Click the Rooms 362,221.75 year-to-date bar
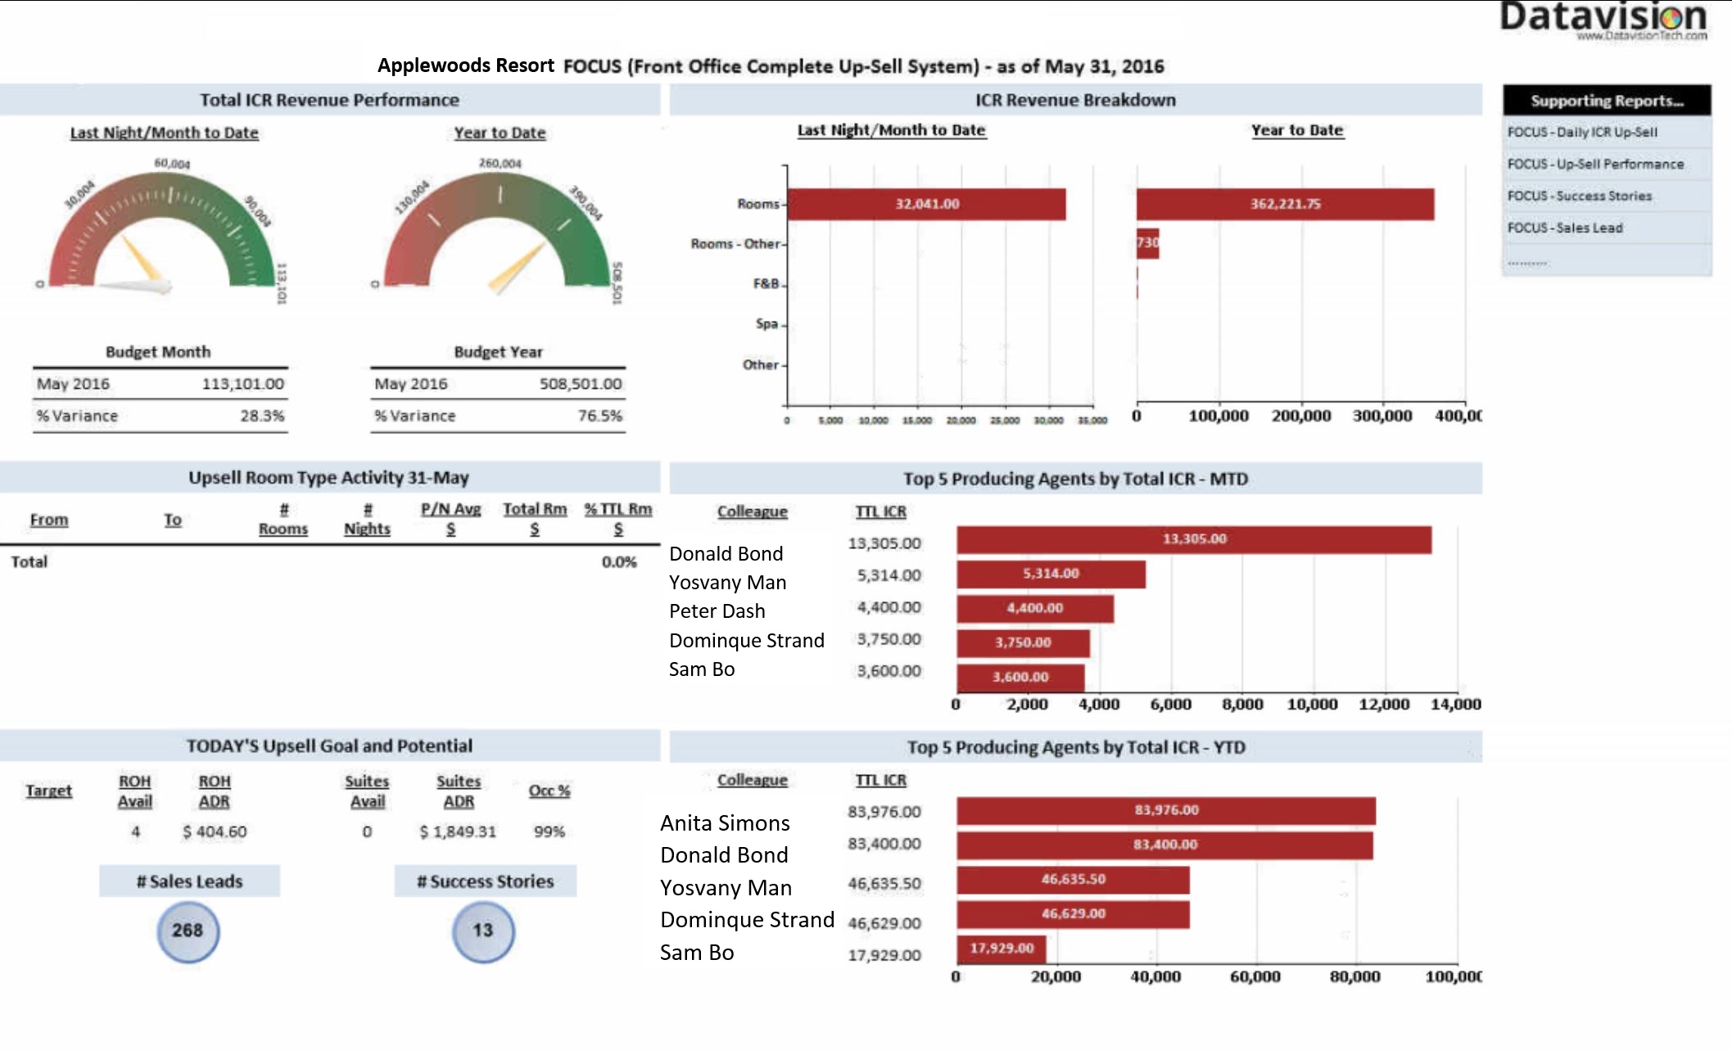This screenshot has width=1732, height=1050. 1284,204
